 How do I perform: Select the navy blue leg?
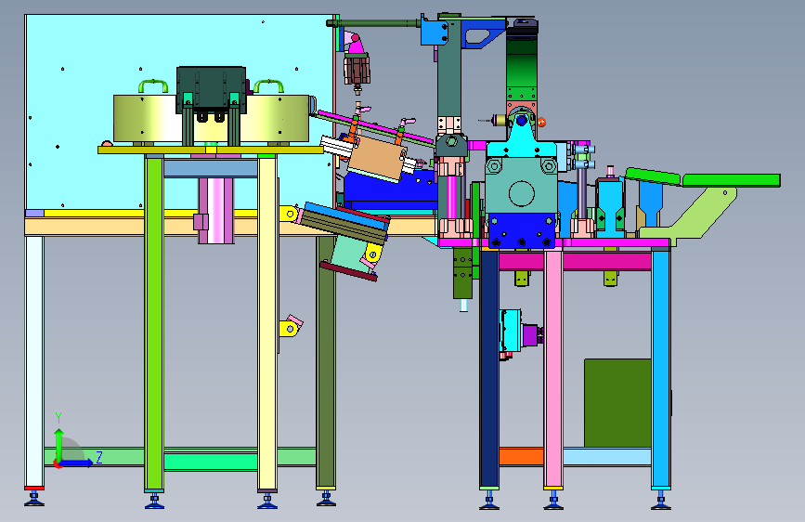pos(488,368)
